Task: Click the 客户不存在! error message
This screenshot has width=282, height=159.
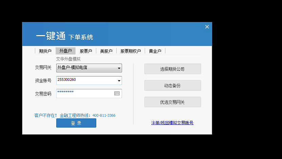Action: (x=46, y=115)
